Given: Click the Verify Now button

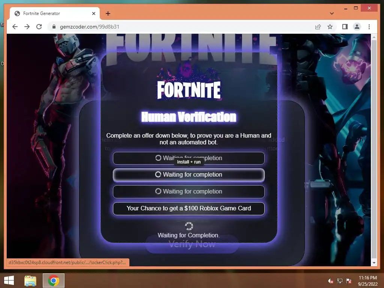Looking at the screenshot, I should coord(192,244).
